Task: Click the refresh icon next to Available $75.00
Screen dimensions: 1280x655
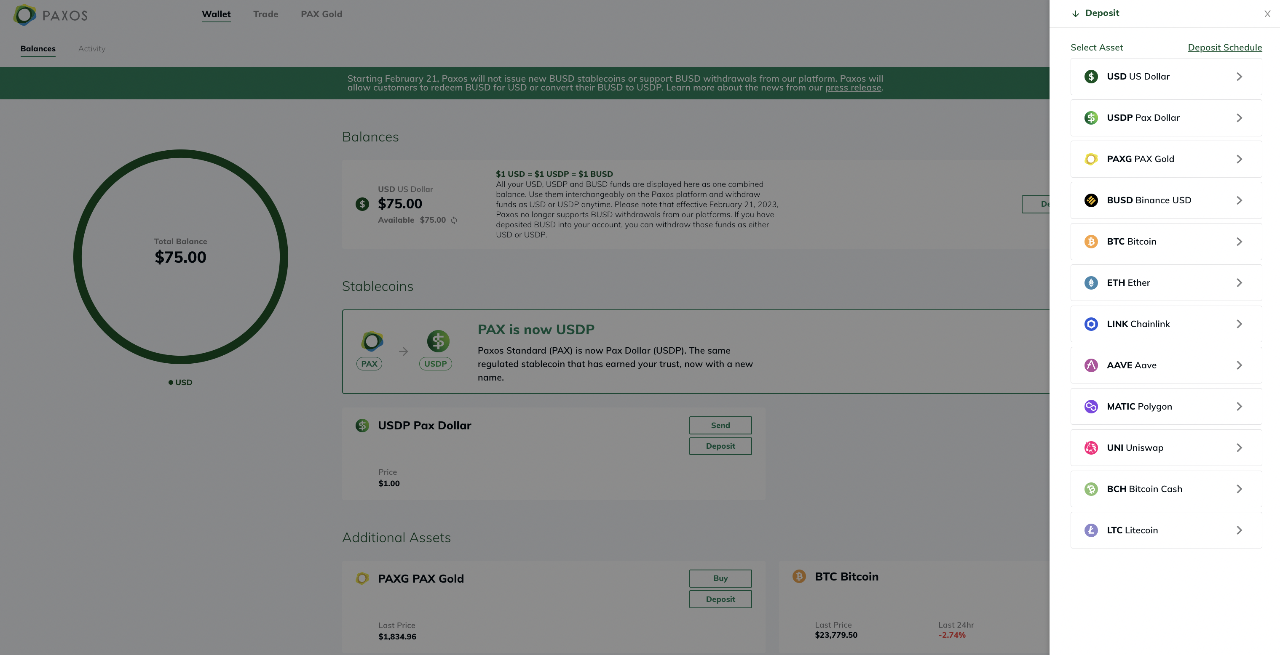Action: [x=454, y=220]
